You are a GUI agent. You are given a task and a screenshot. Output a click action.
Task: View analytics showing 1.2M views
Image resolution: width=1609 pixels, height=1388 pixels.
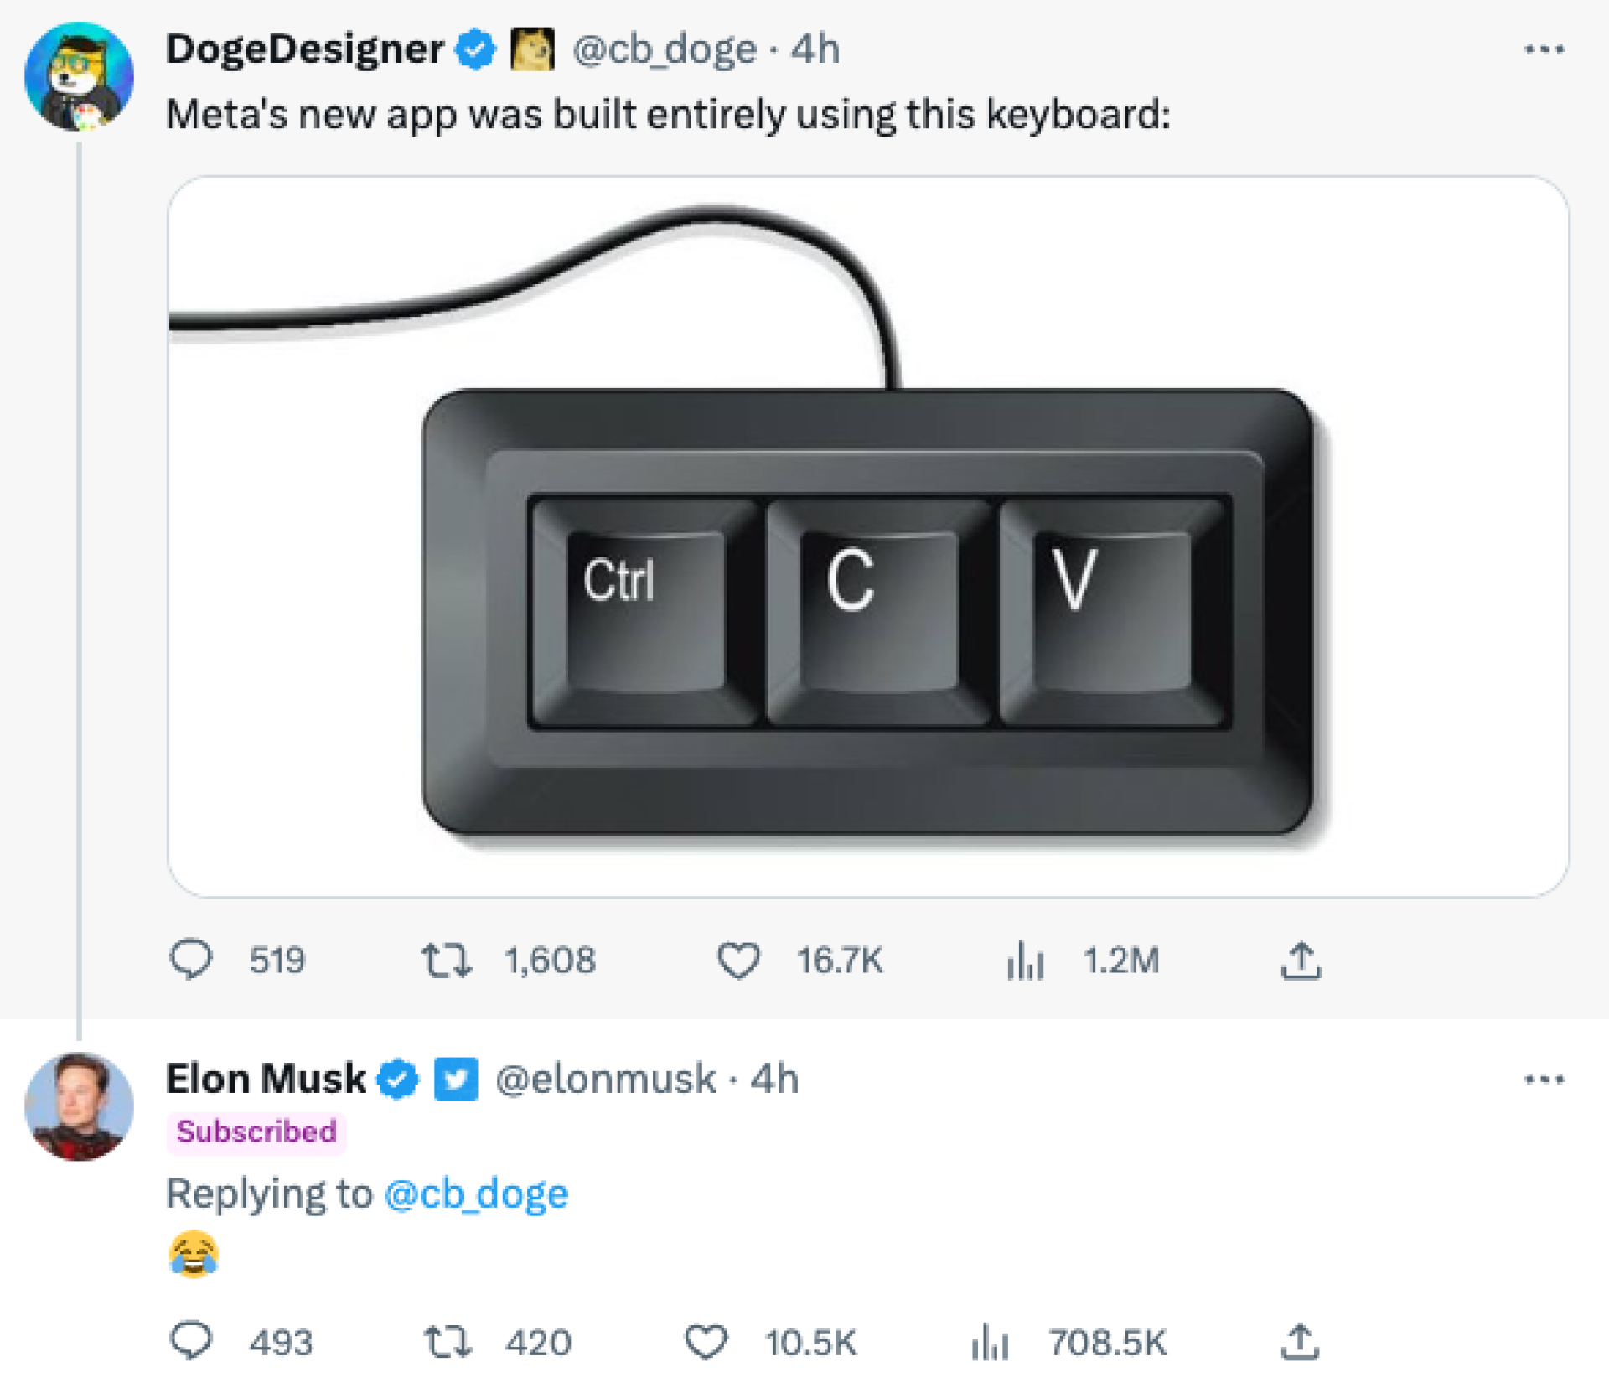pos(1025,961)
